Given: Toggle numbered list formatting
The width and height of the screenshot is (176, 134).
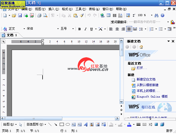Looking at the screenshot, I should pyautogui.click(x=152, y=29).
